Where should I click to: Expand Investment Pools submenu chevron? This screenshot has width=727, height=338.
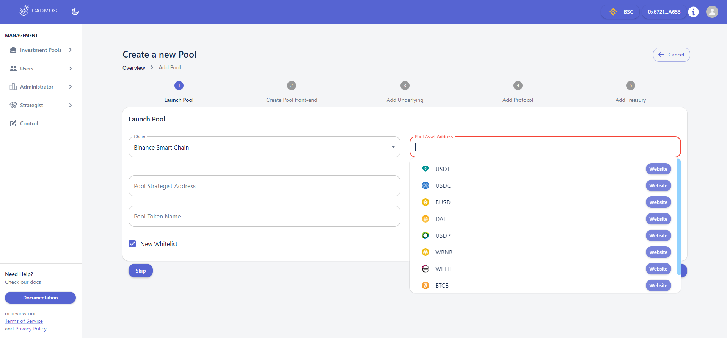[71, 50]
